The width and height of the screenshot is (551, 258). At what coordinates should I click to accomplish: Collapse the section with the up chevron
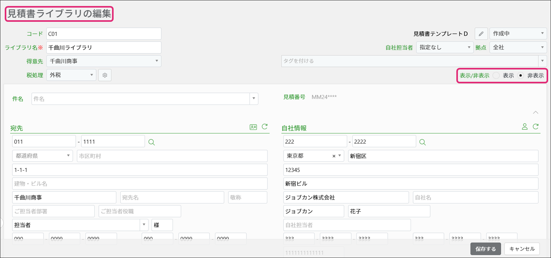(x=536, y=112)
